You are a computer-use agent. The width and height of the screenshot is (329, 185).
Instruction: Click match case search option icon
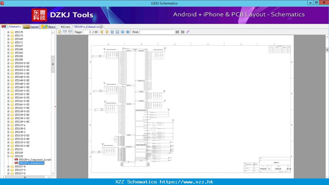pyautogui.click(x=188, y=32)
